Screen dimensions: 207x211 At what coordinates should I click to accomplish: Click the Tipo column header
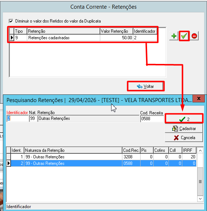(20, 31)
